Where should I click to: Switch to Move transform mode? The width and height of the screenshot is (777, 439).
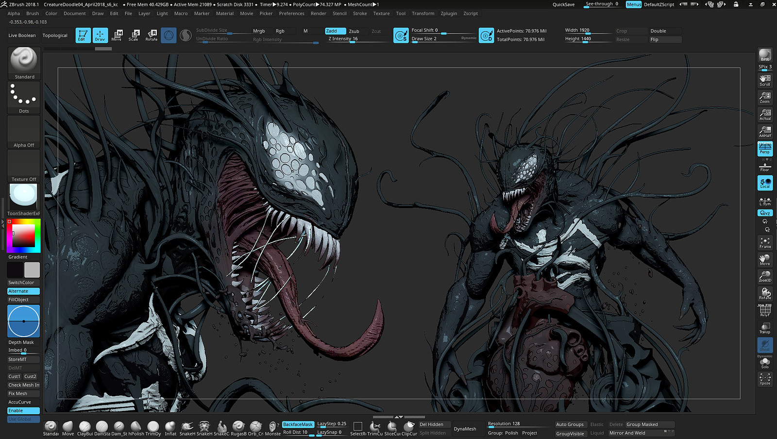point(117,35)
